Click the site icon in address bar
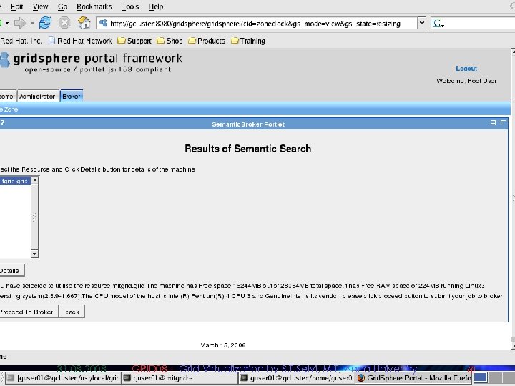This screenshot has width=515, height=386. (103, 23)
